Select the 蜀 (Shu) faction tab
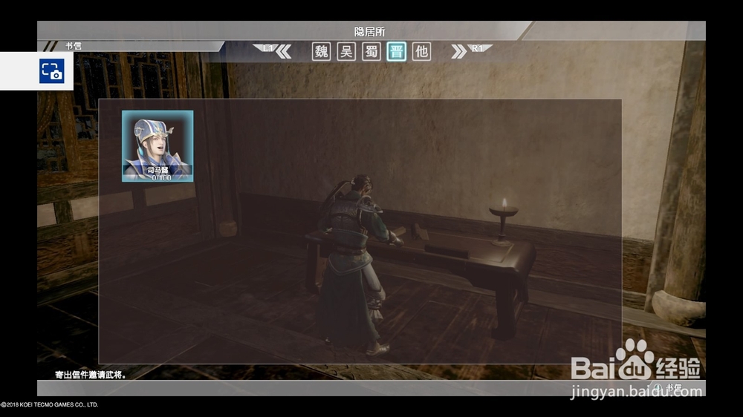The width and height of the screenshot is (743, 417). point(371,51)
